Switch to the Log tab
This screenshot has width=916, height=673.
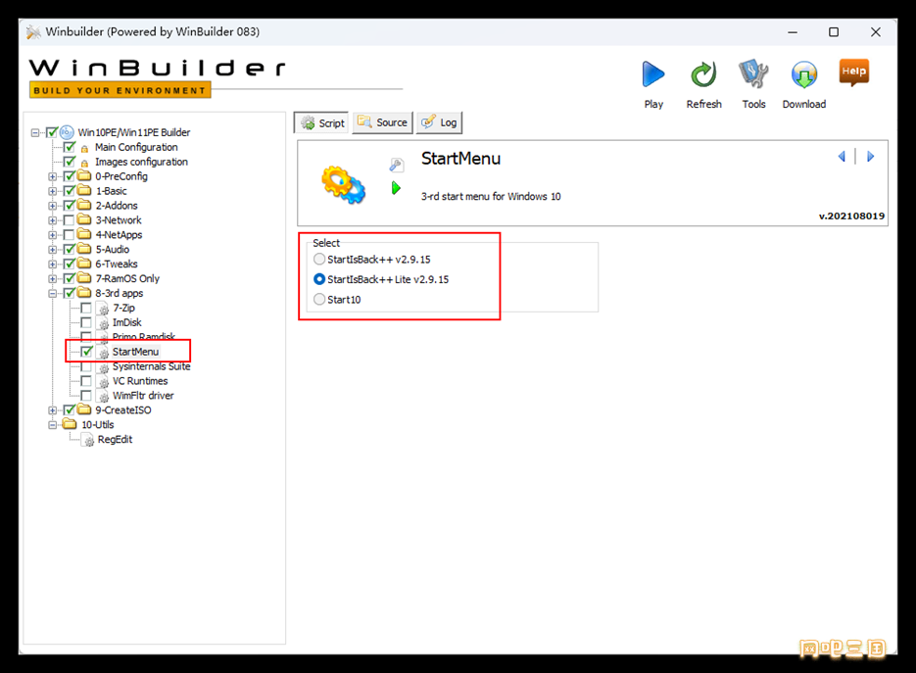(439, 122)
